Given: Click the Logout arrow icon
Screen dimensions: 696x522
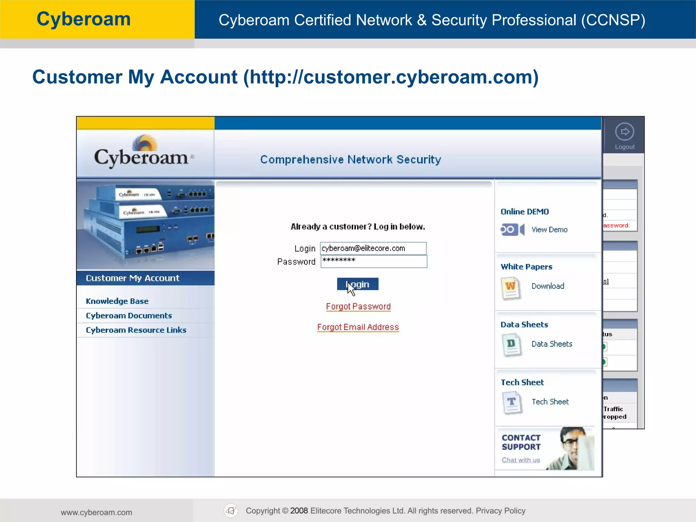Looking at the screenshot, I should pyautogui.click(x=624, y=132).
